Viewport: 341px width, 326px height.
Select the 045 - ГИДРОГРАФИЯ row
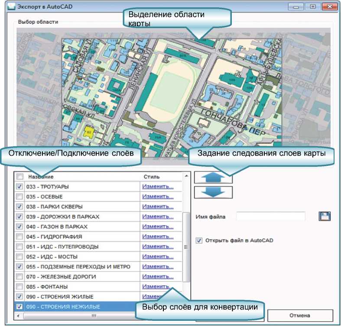click(x=98, y=237)
